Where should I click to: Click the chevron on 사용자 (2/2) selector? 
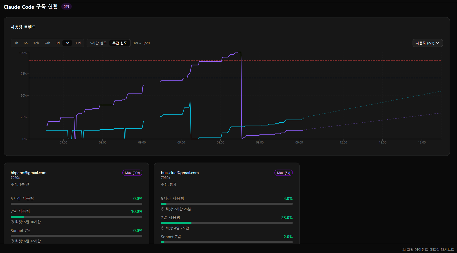pyautogui.click(x=438, y=43)
